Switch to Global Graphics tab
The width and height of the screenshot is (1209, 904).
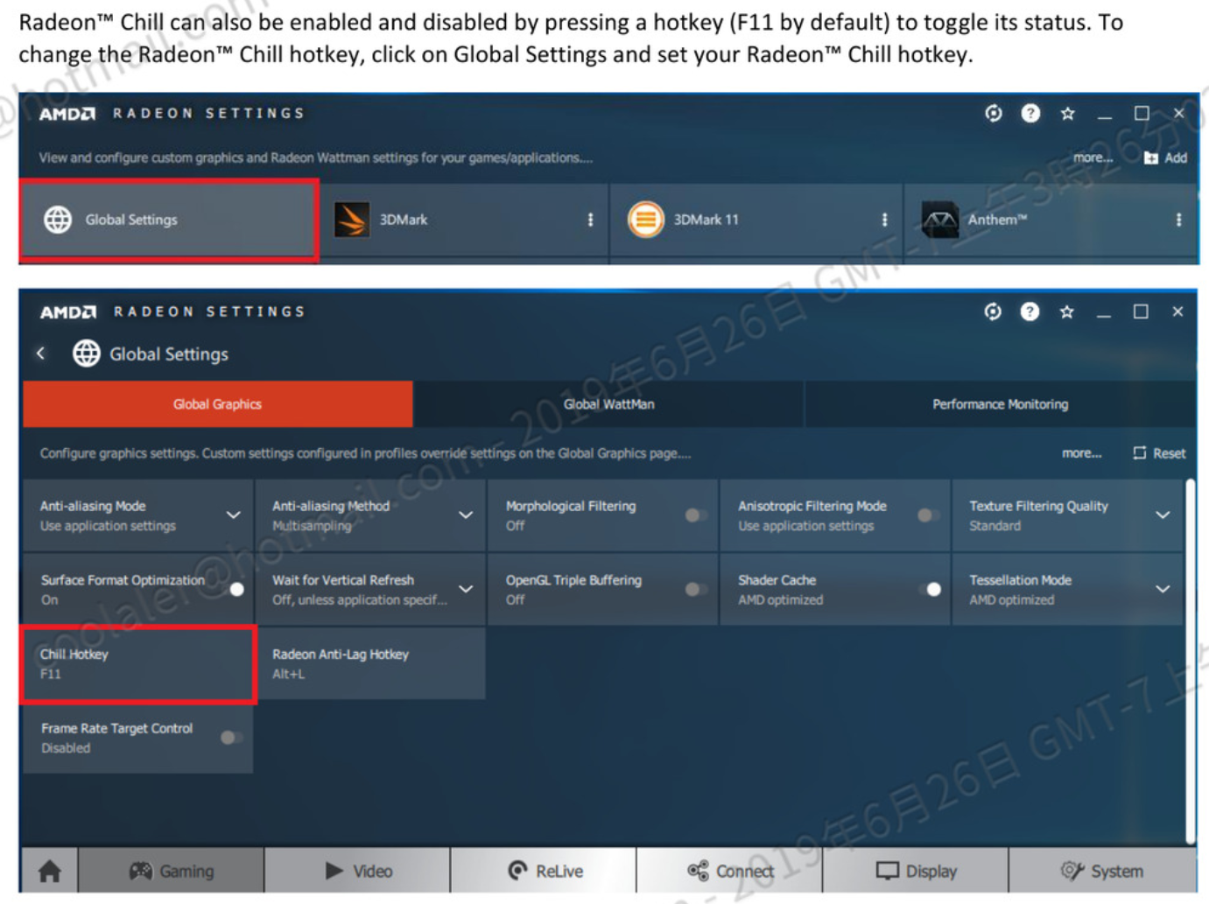(217, 404)
